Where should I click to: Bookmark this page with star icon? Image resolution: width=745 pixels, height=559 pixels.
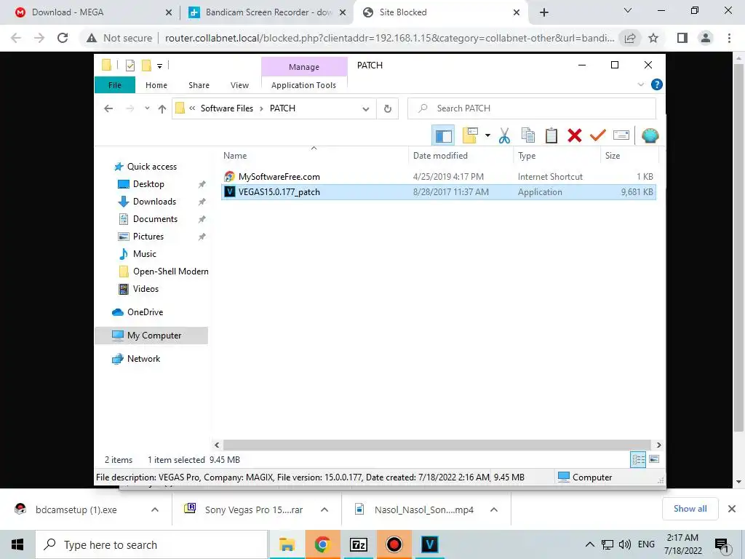tap(653, 38)
